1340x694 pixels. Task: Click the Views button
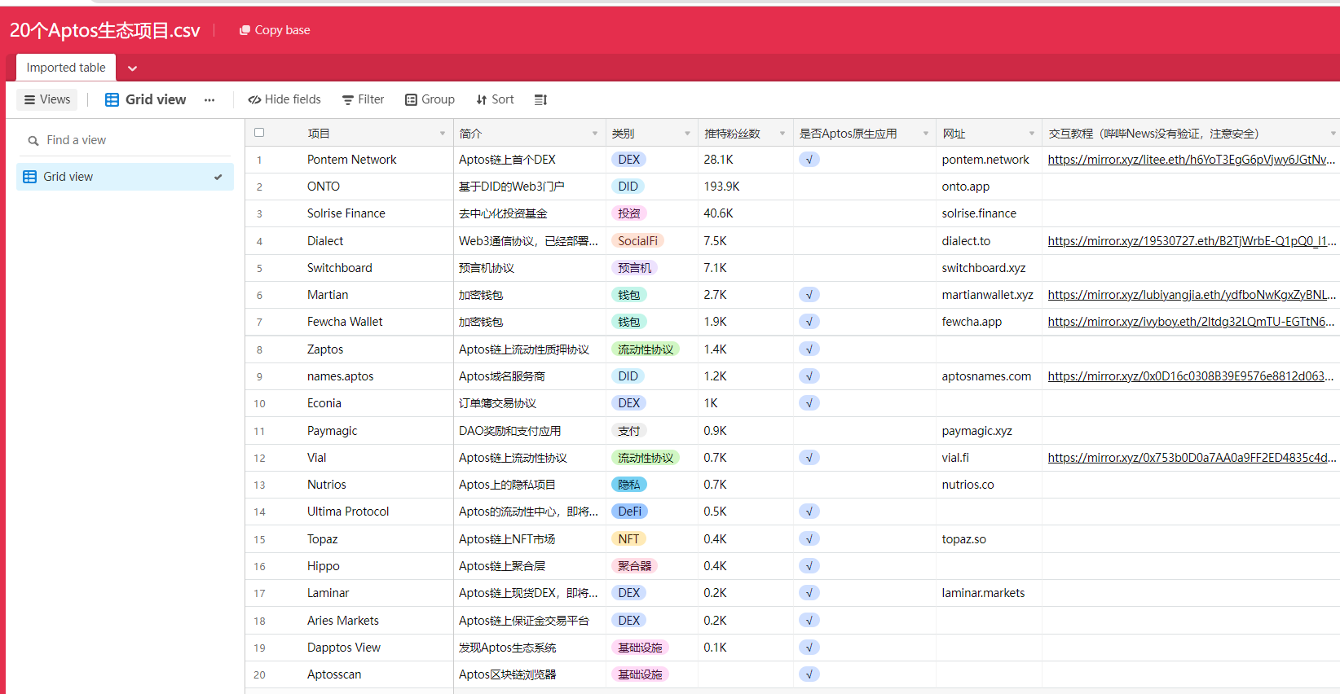point(47,99)
